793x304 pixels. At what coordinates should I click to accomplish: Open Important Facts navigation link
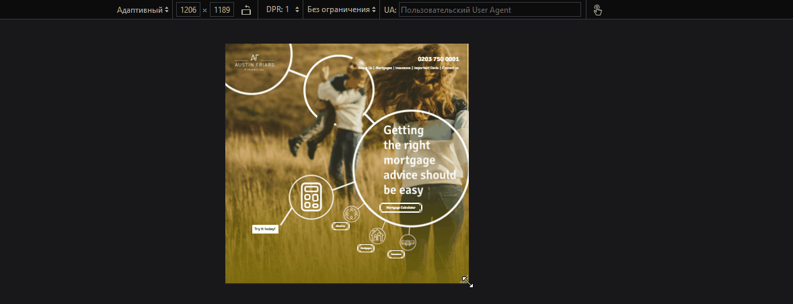pyautogui.click(x=426, y=68)
